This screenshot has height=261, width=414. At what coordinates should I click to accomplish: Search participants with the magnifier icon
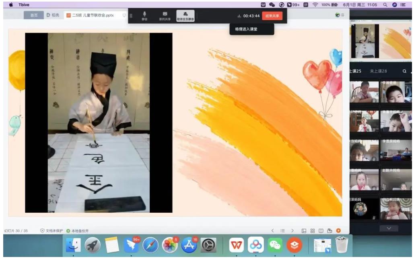click(x=404, y=71)
